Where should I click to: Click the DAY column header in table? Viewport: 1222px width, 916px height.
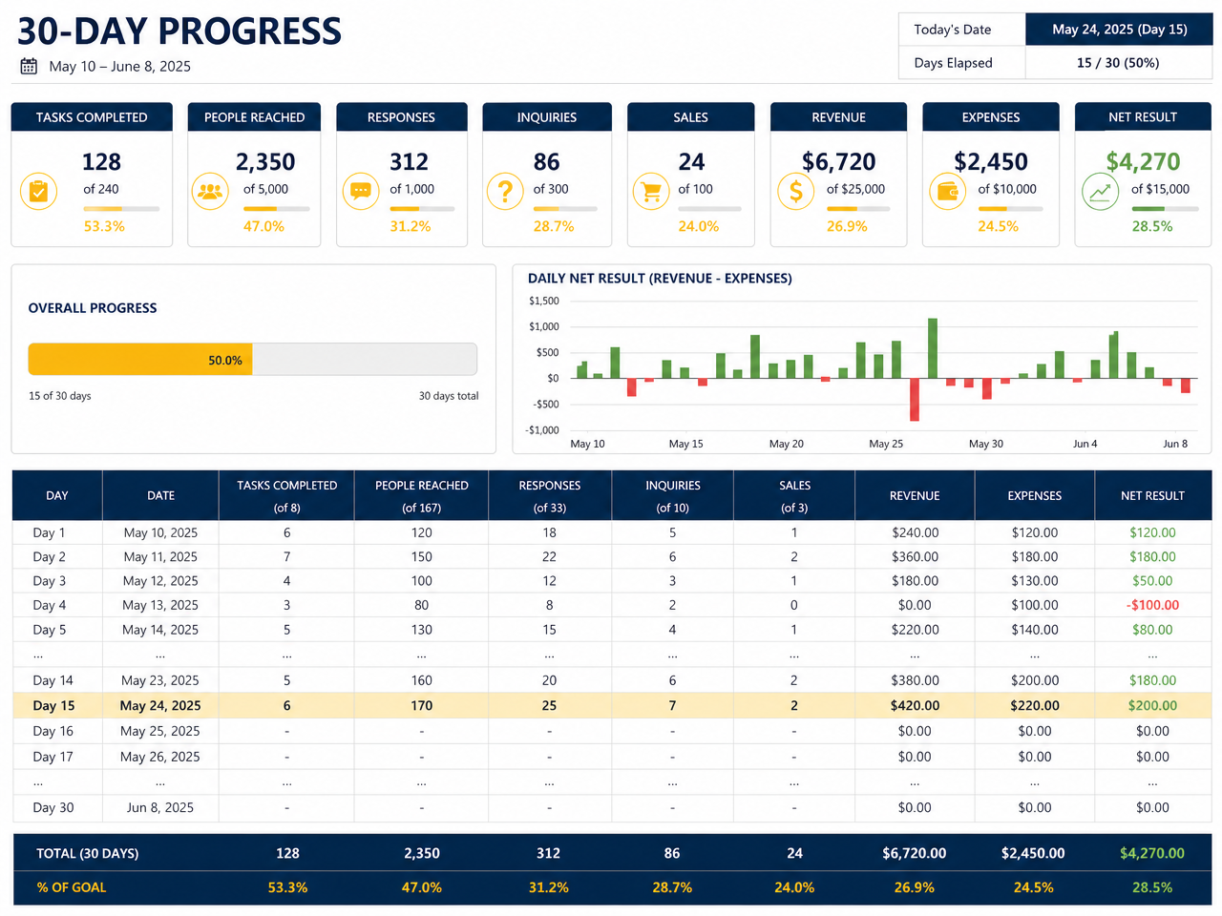(x=57, y=495)
